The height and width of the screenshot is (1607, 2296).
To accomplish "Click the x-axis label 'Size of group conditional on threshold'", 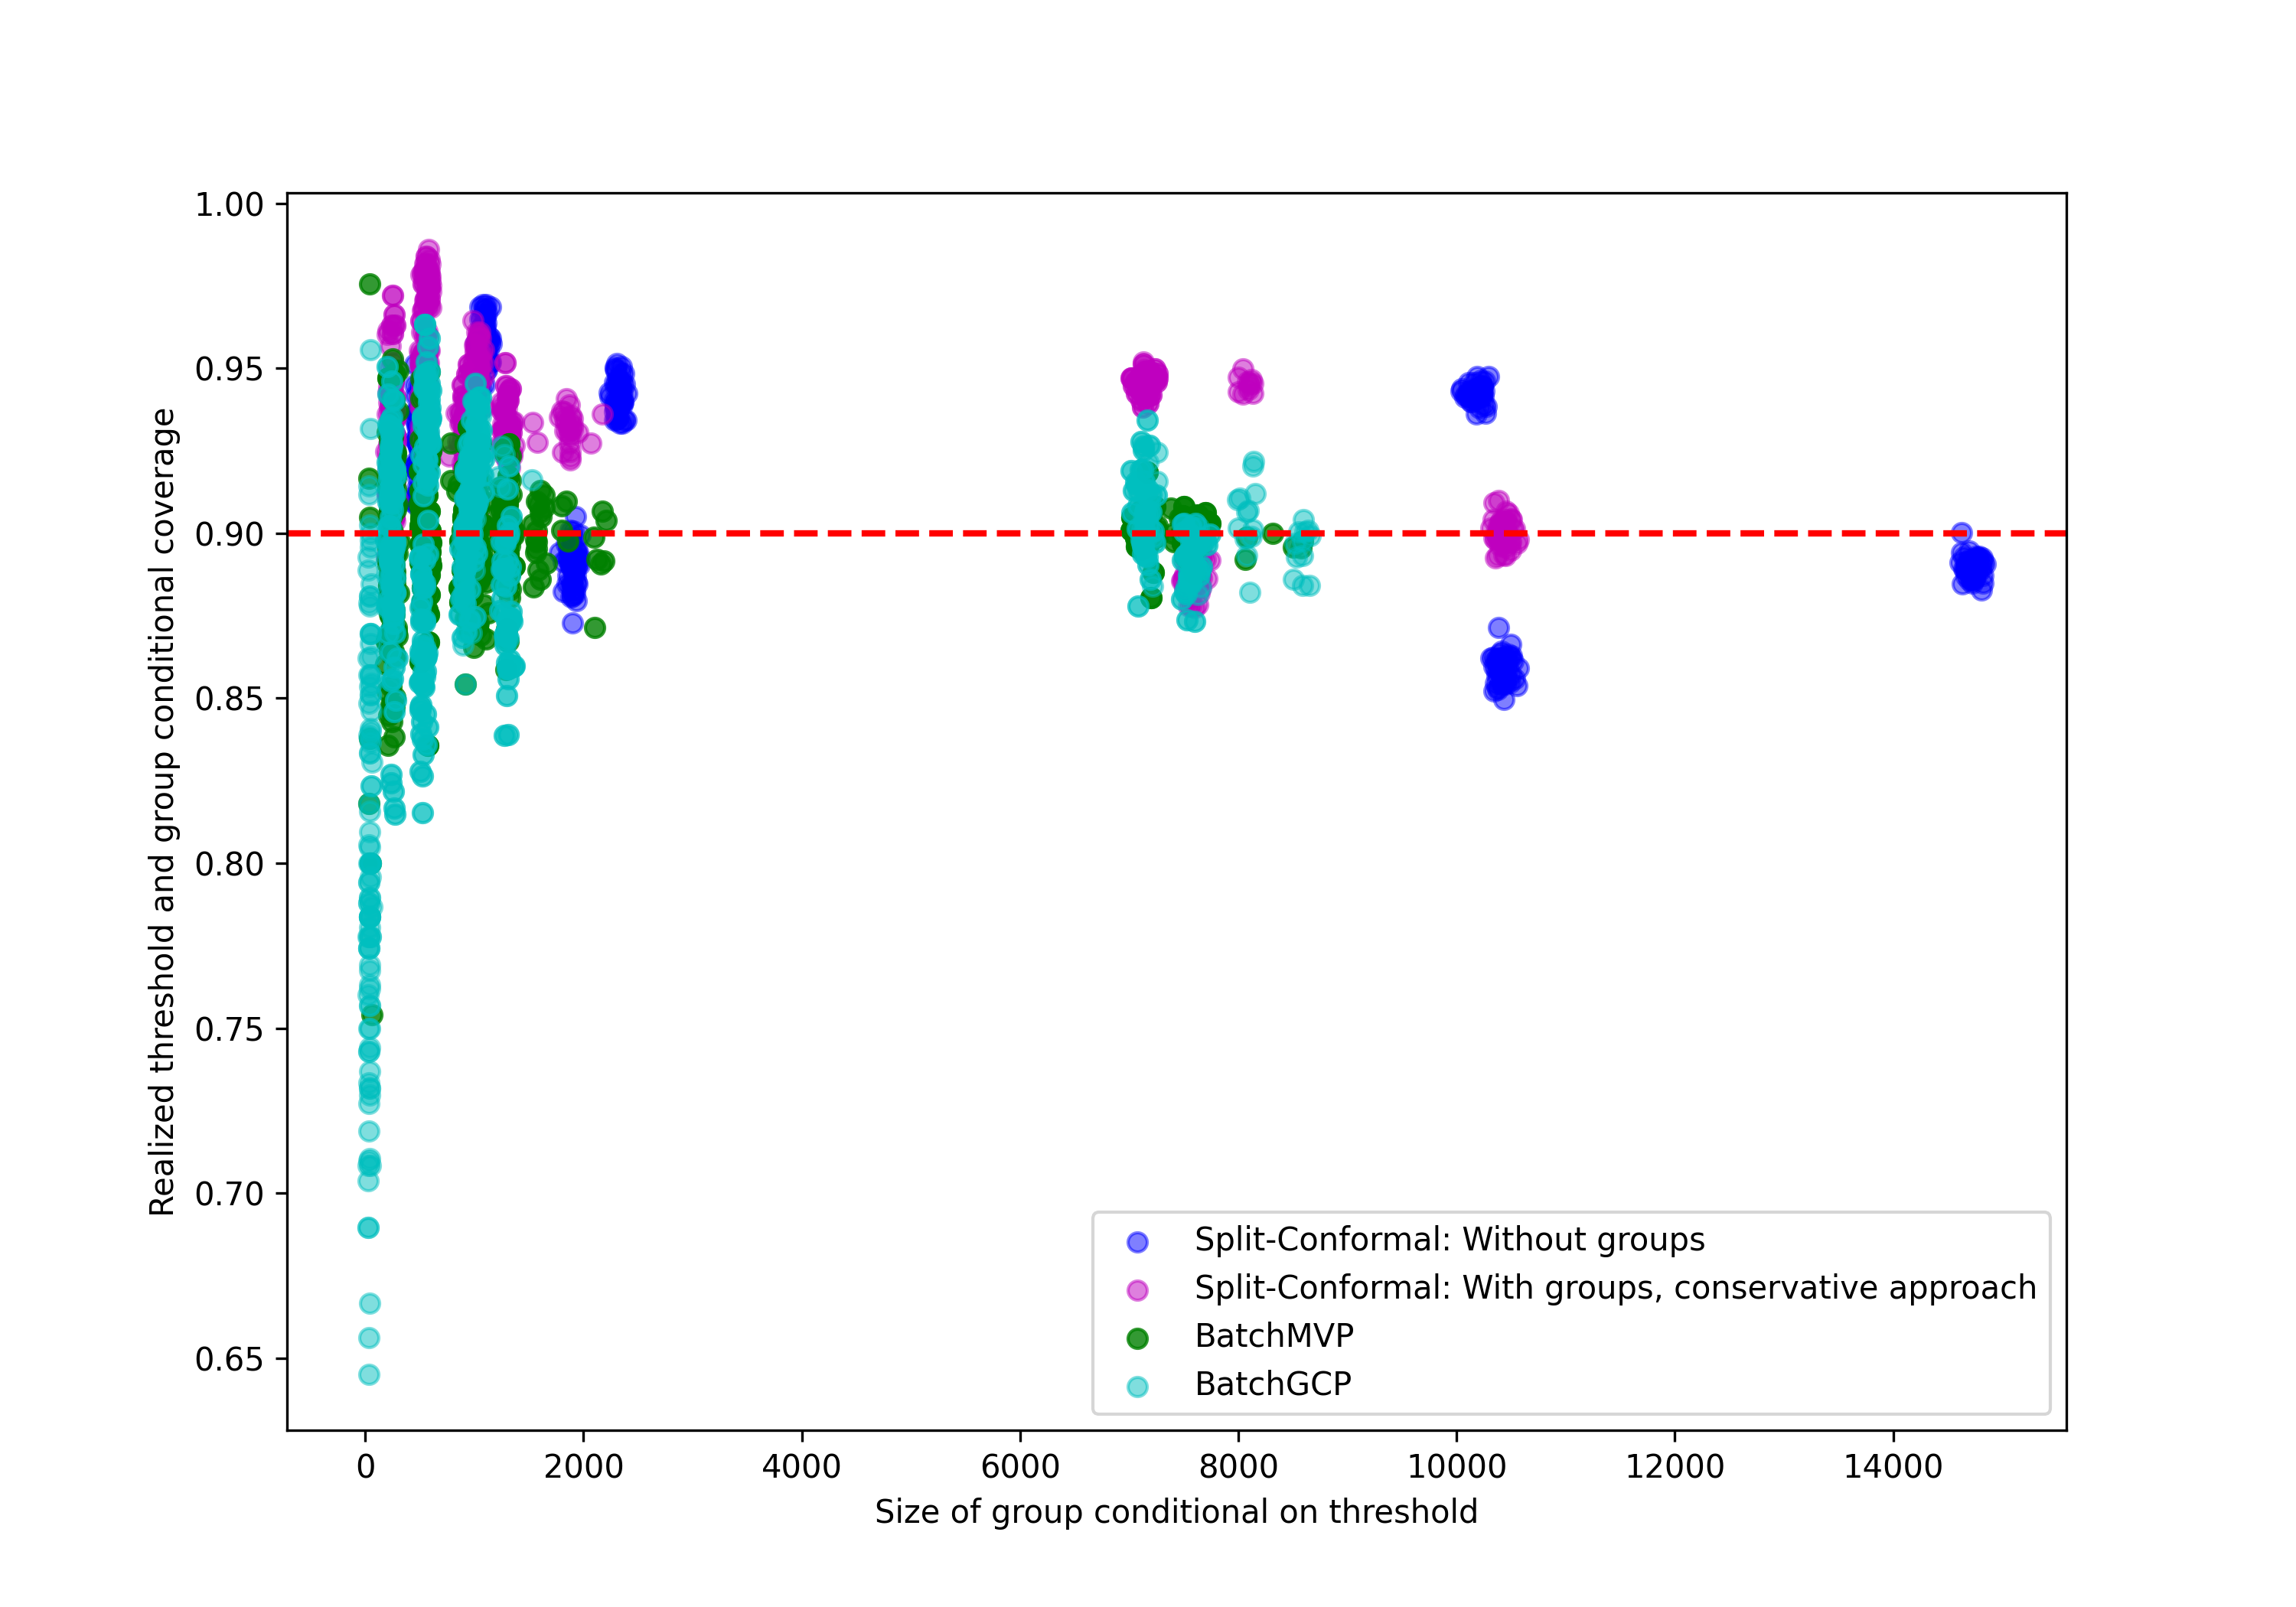I will tap(1176, 1512).
